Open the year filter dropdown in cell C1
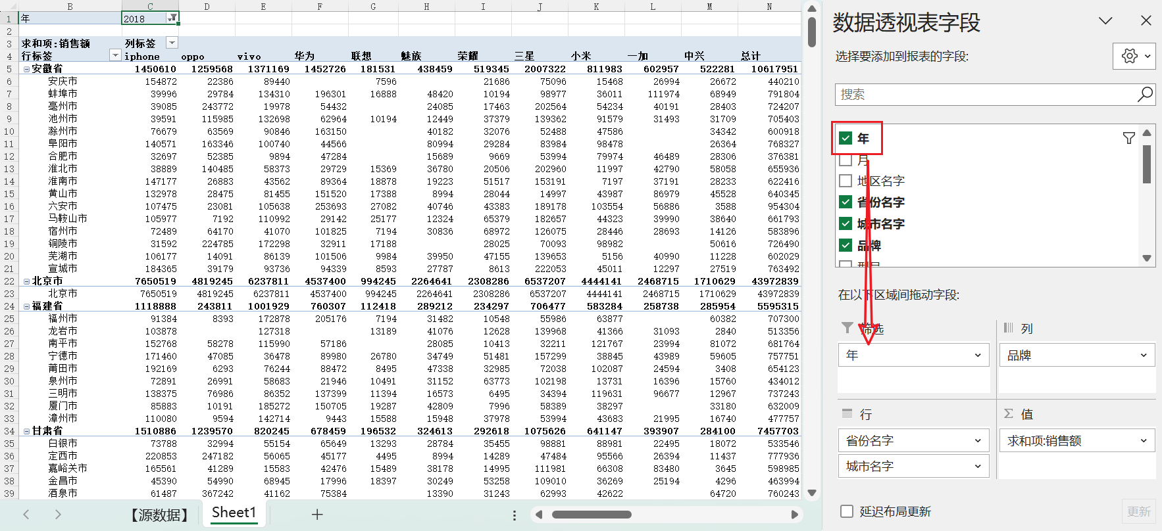This screenshot has height=531, width=1162. [172, 18]
